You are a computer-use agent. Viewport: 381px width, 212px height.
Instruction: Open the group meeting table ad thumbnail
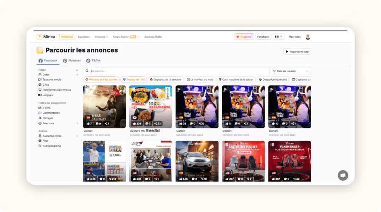point(151,161)
